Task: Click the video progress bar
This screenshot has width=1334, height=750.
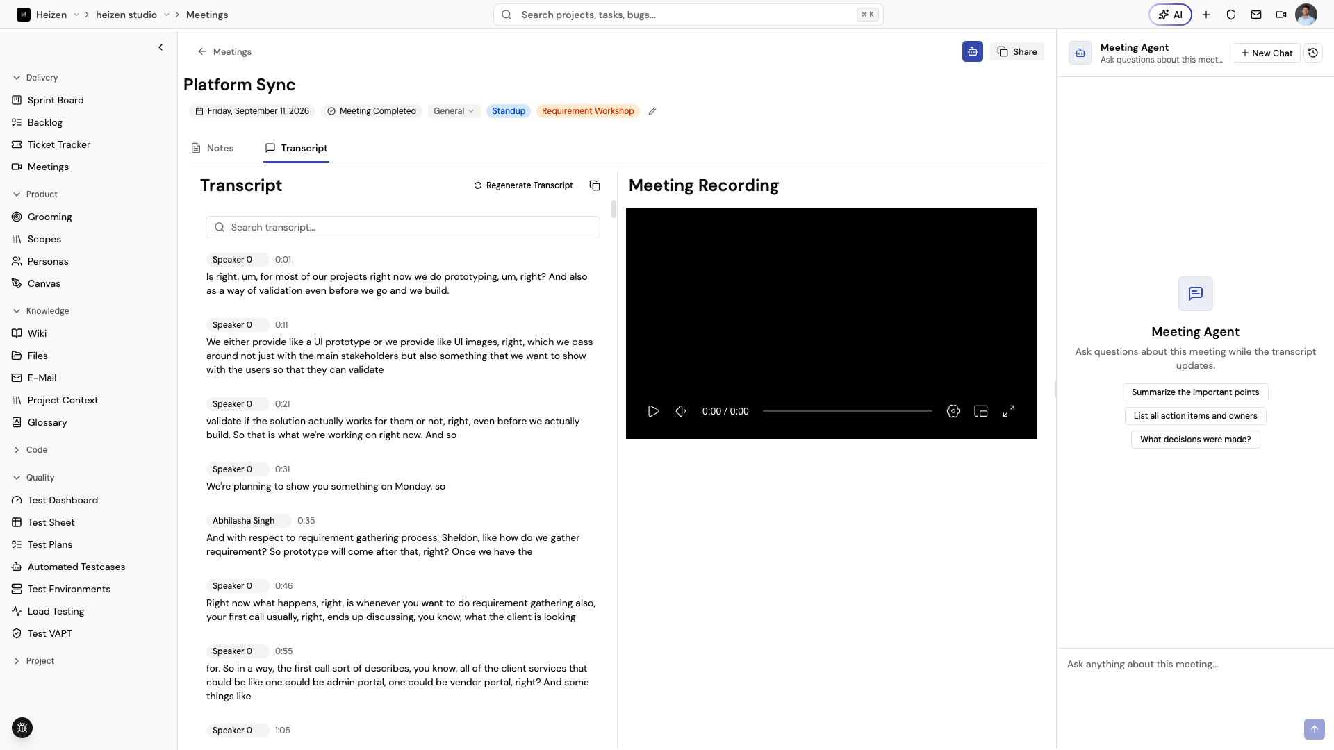Action: (x=848, y=411)
